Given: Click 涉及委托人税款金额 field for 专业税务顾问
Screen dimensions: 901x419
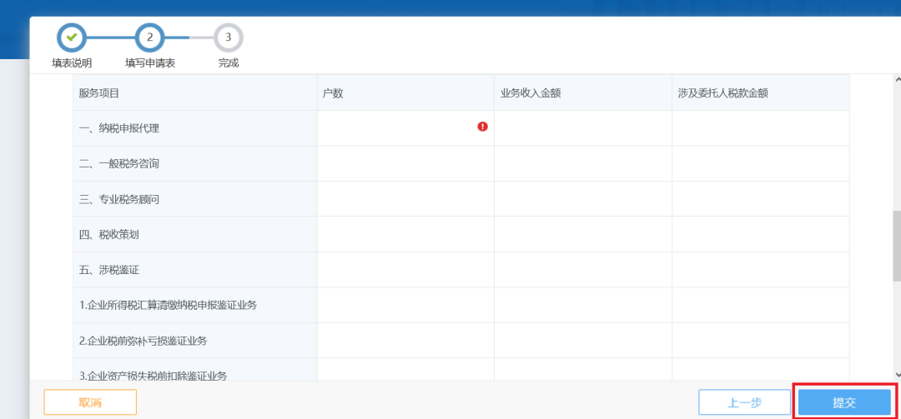Looking at the screenshot, I should coord(761,199).
